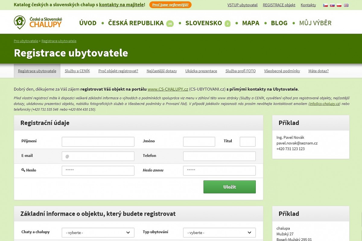Choose the Polish flag language icon
The image size is (362, 241).
pos(339,5)
